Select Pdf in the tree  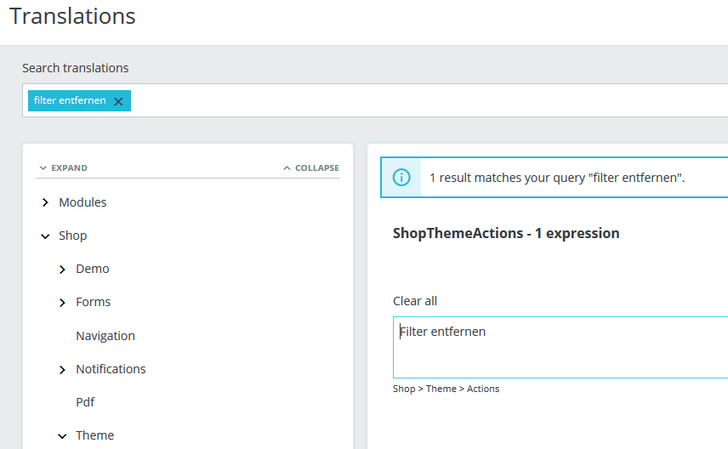point(85,402)
